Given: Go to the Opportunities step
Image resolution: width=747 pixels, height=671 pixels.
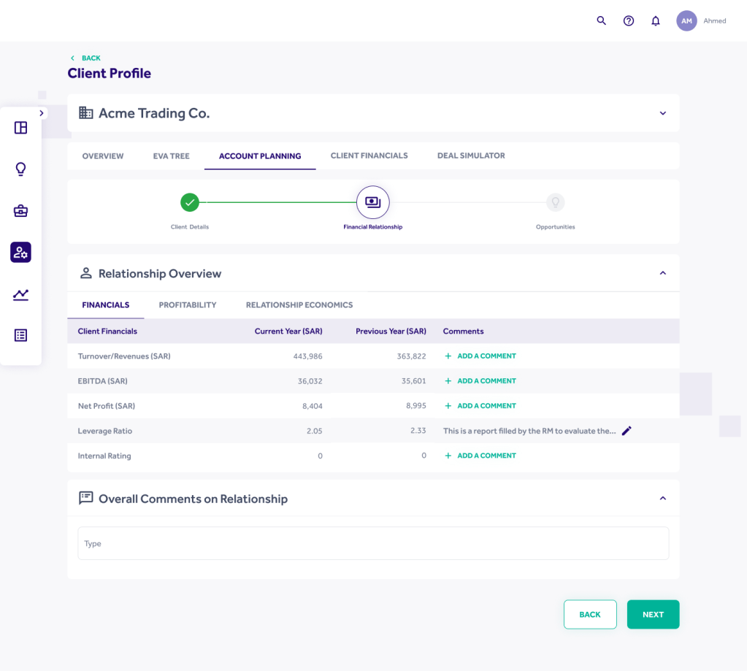Looking at the screenshot, I should pyautogui.click(x=555, y=203).
